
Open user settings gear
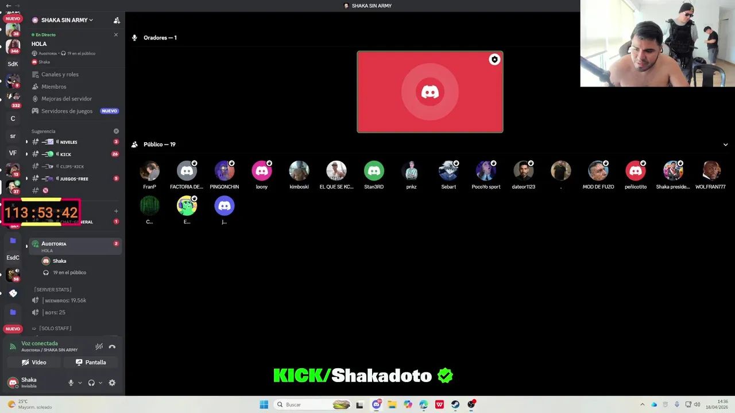coord(112,383)
